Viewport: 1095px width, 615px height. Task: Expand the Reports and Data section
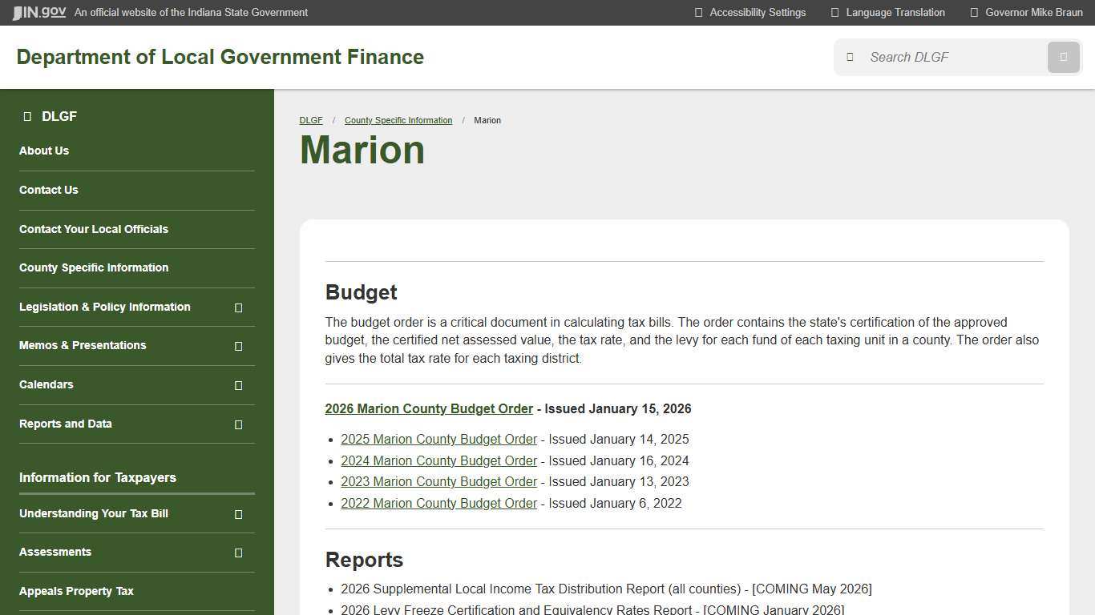[x=238, y=424]
